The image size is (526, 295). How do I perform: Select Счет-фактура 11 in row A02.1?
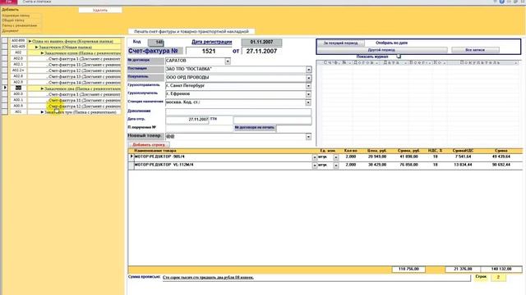(x=84, y=65)
